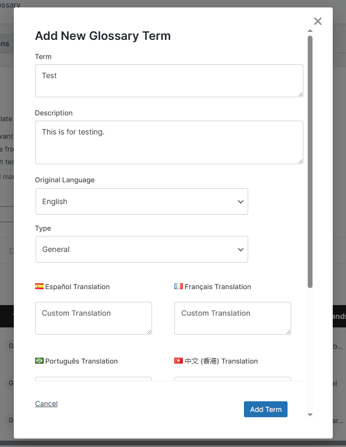Click the scrollbar up arrow in the modal
The image size is (346, 447).
click(310, 30)
